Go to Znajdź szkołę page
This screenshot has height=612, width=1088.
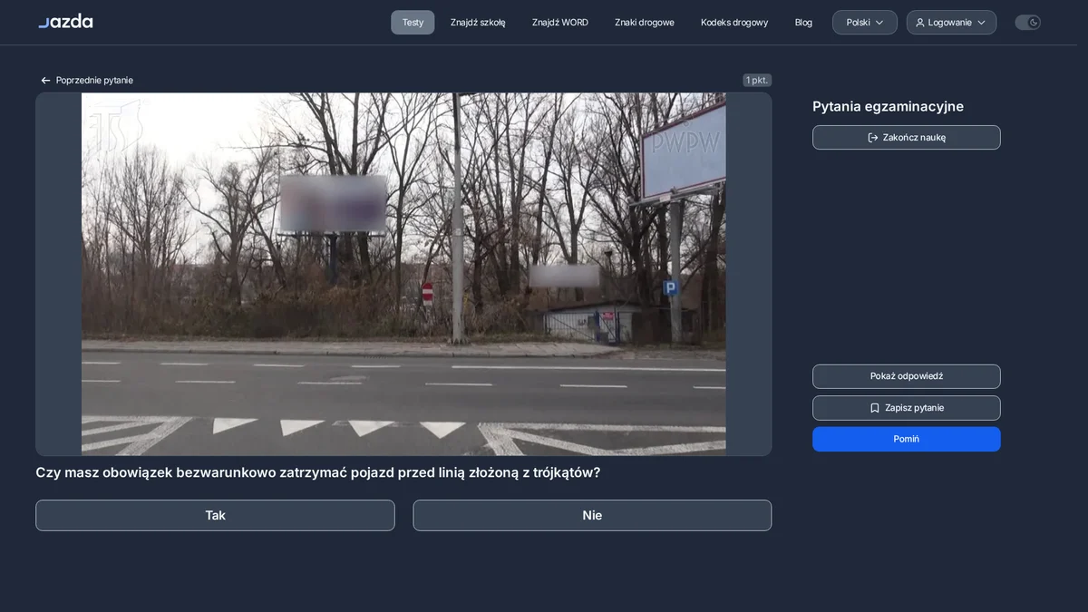point(478,23)
